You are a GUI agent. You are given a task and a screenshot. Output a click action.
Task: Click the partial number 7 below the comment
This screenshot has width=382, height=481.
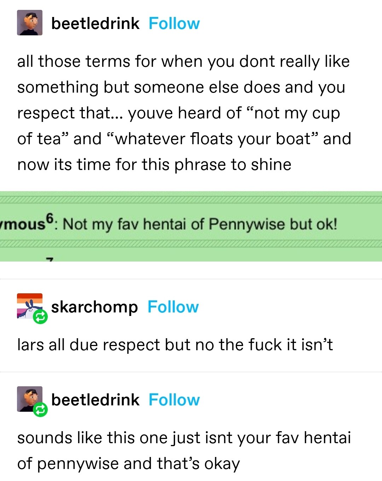(50, 259)
